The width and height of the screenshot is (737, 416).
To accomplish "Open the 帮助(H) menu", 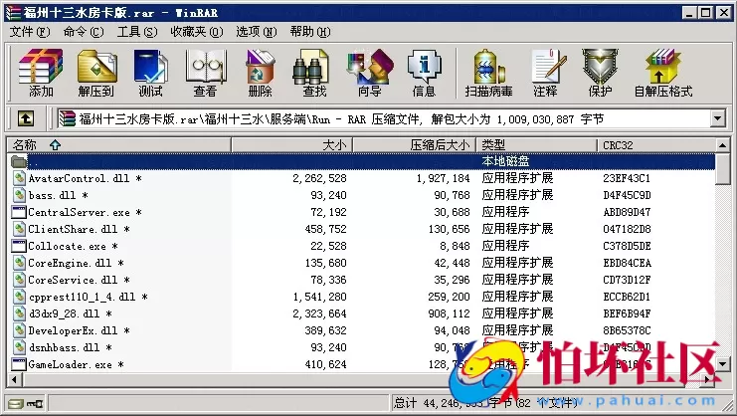I will pos(310,32).
